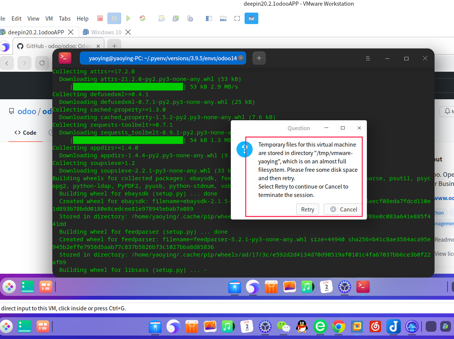Click the 'Collecting cached-property>=1.3.0' terminal line

click(109, 110)
